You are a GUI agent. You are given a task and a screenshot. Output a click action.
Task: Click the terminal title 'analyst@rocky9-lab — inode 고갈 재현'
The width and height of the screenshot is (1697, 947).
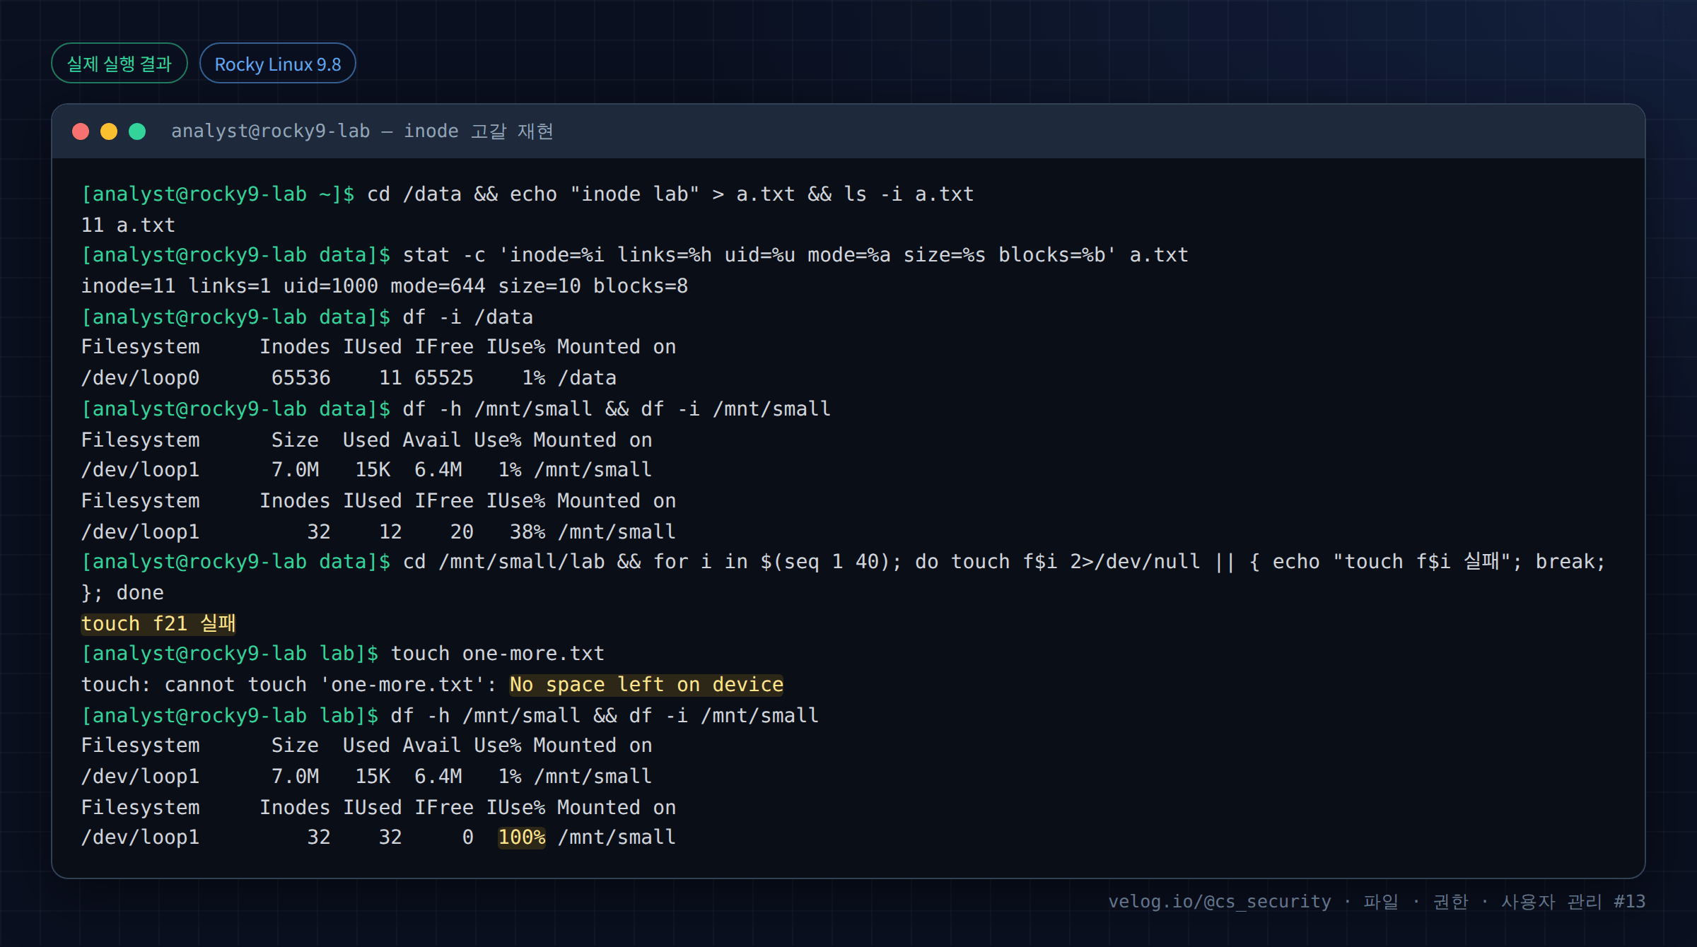(362, 131)
